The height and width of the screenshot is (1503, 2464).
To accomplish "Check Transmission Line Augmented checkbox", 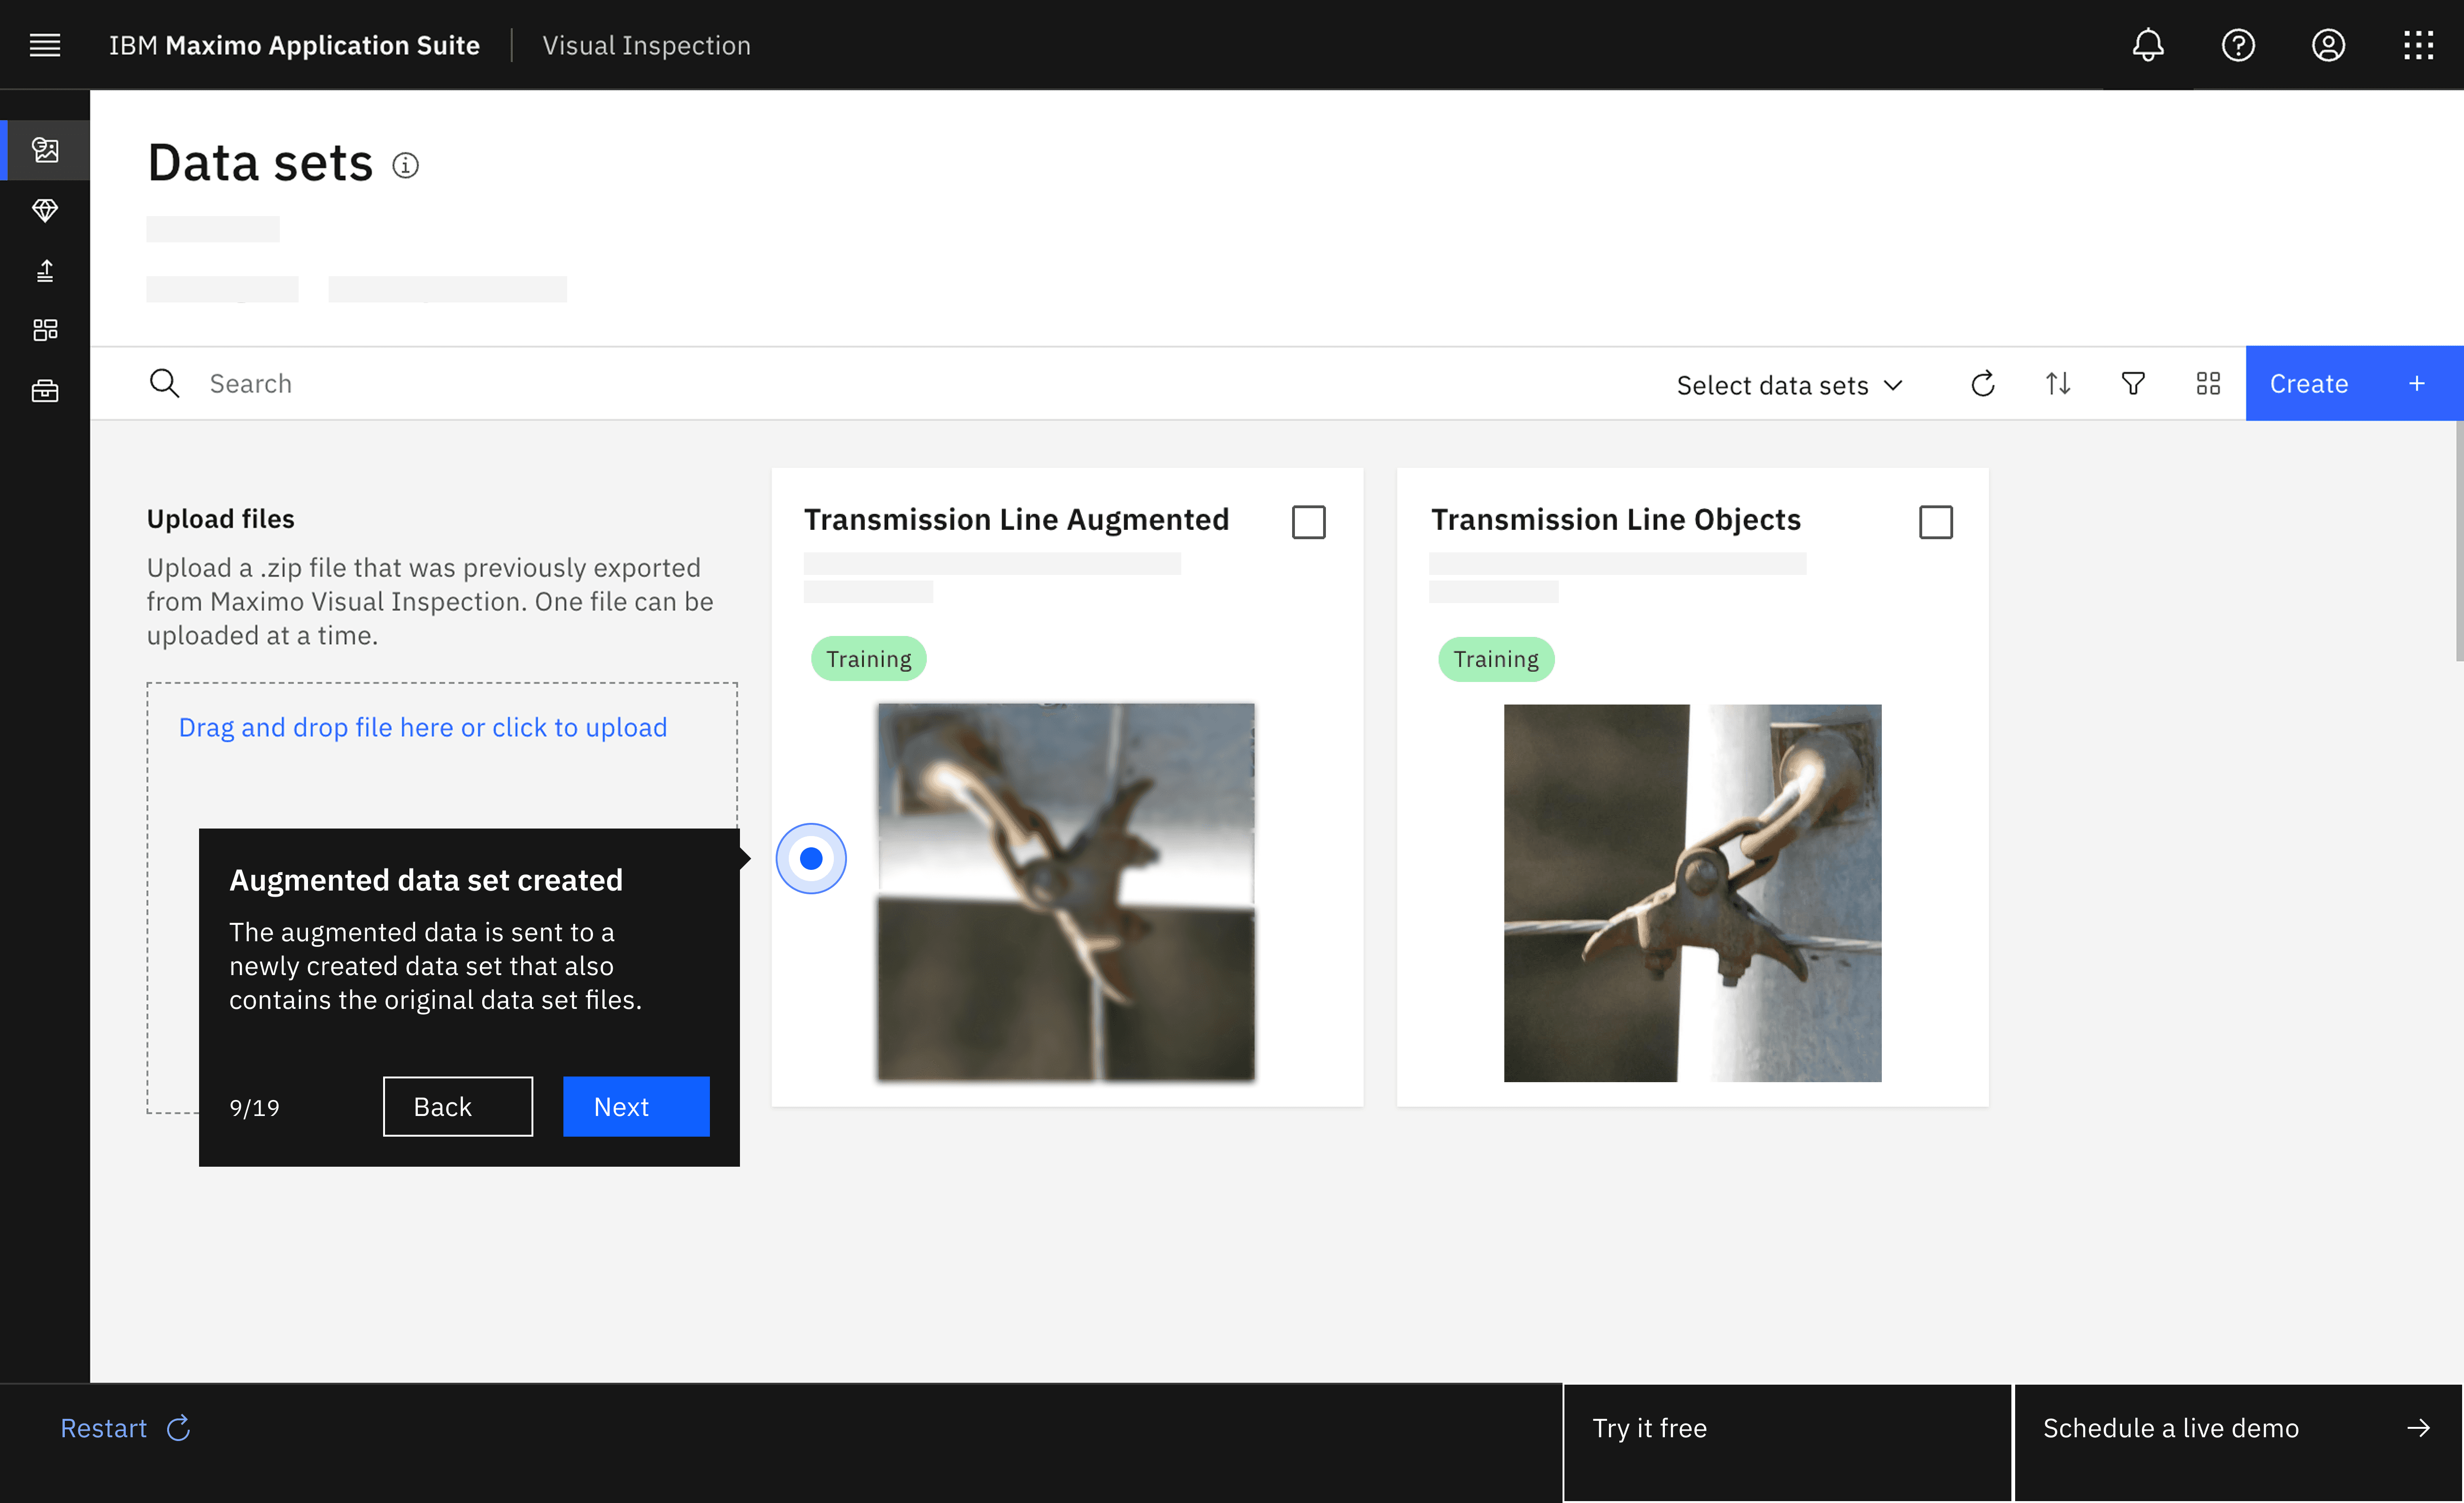I will point(1308,522).
